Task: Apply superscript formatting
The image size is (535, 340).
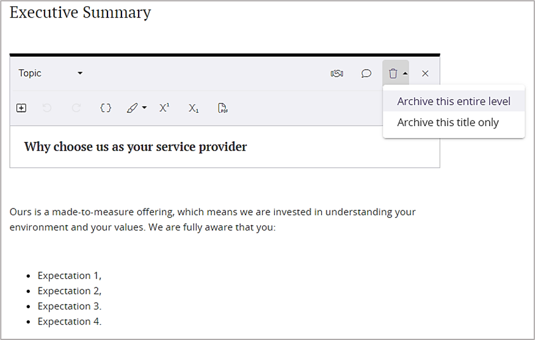Action: click(164, 108)
